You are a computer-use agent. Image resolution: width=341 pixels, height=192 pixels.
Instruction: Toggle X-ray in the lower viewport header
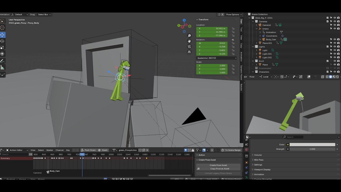[322, 77]
